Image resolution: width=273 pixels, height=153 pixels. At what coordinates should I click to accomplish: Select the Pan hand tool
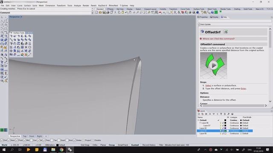130,12
